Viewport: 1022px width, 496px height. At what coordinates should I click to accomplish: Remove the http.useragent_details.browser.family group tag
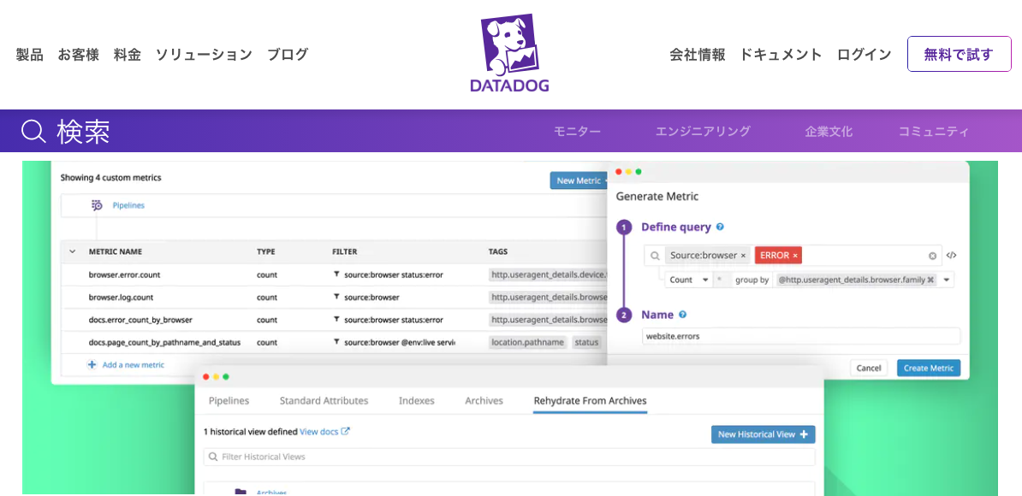930,280
